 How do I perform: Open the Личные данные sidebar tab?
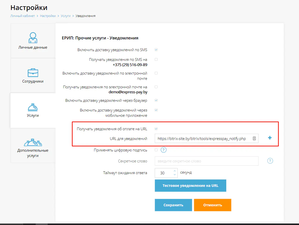coord(33,47)
